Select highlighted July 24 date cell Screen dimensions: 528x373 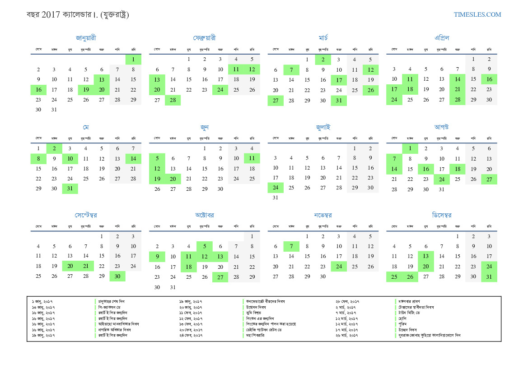(x=276, y=188)
